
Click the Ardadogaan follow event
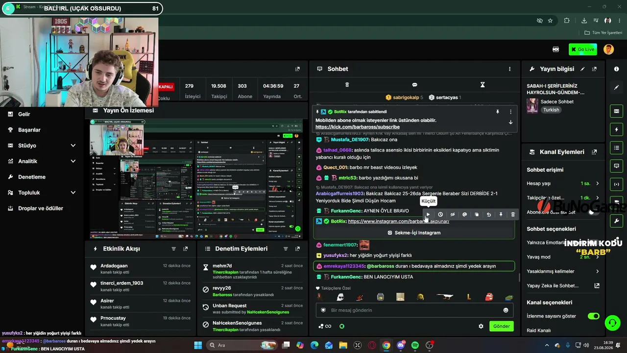[x=142, y=269]
